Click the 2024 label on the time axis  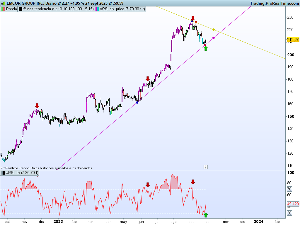pos(258,221)
